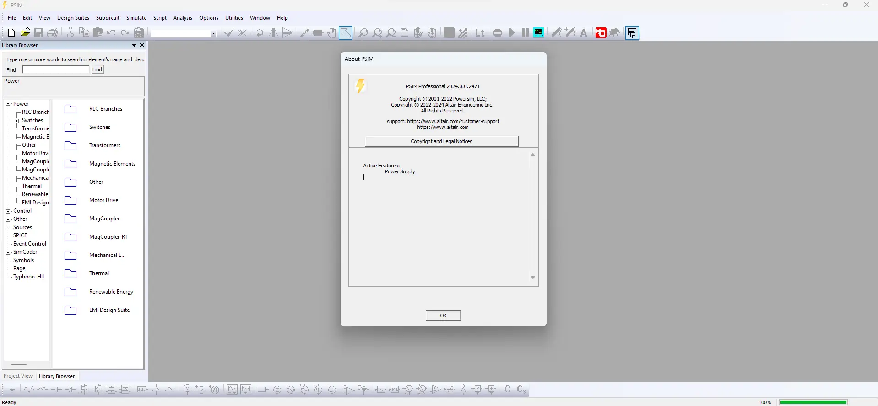Viewport: 878px width, 406px height.
Task: Expand the Control tree node
Action: click(8, 211)
